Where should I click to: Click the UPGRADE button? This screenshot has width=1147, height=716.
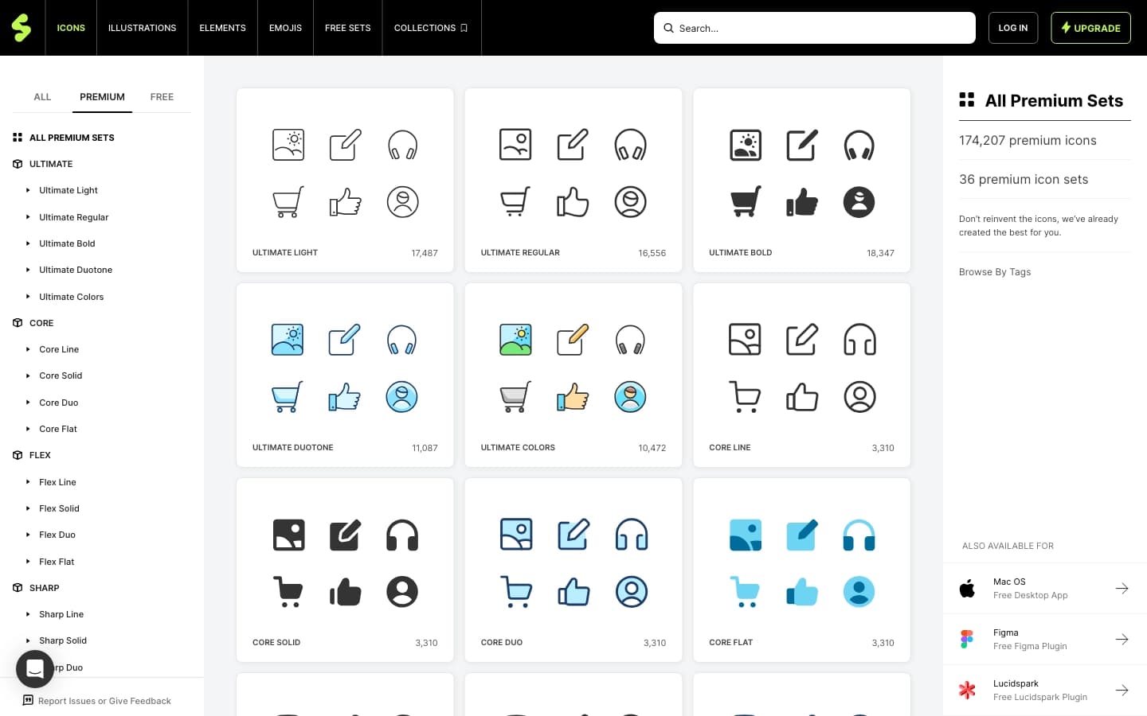pos(1090,28)
